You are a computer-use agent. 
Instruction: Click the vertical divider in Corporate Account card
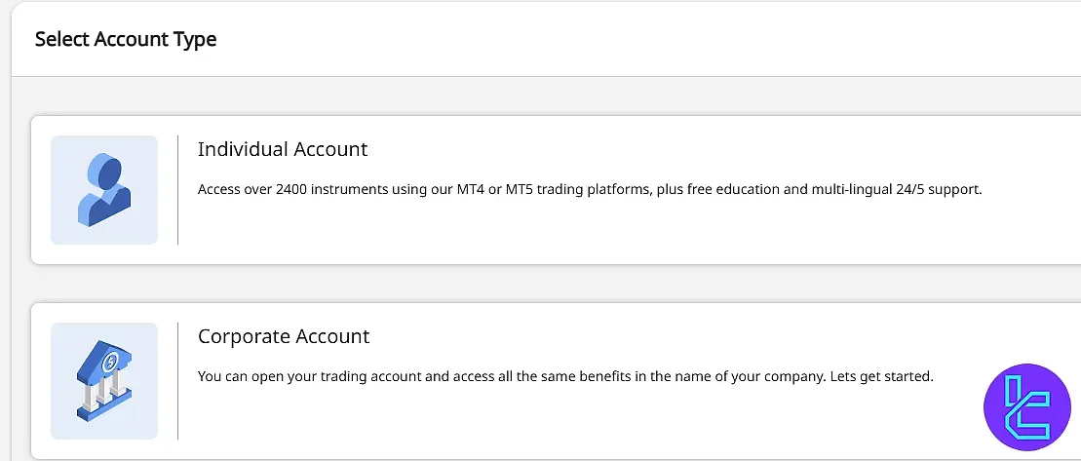(177, 380)
